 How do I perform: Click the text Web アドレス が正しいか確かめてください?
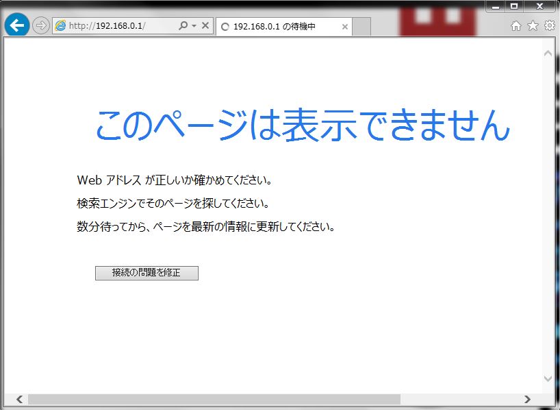point(174,180)
